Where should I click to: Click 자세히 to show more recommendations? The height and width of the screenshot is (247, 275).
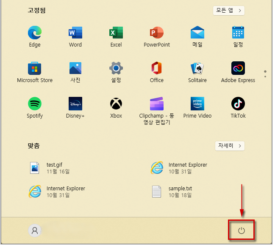(230, 146)
